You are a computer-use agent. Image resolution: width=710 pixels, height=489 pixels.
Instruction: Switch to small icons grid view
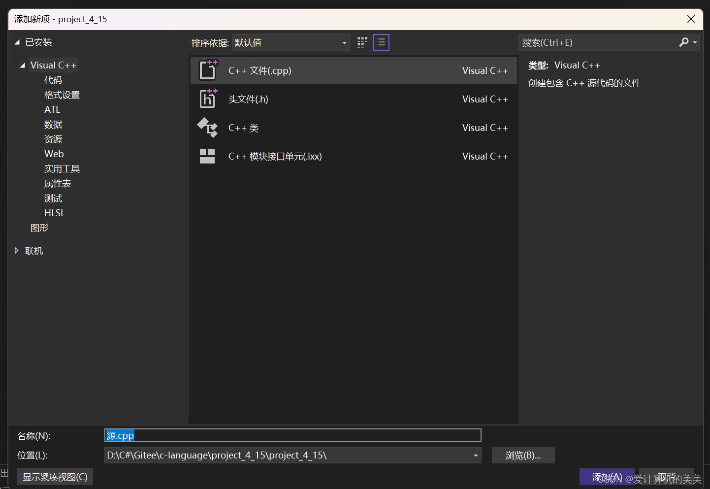pyautogui.click(x=362, y=42)
